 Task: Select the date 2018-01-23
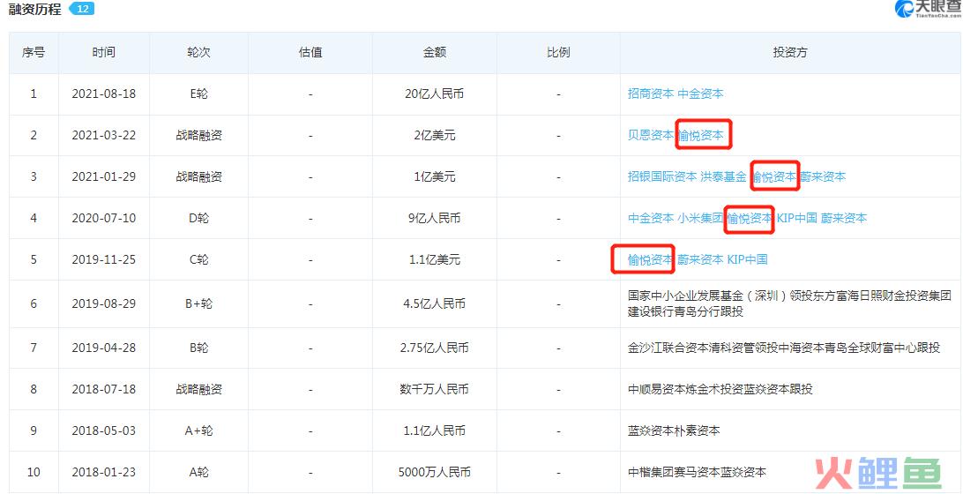click(x=104, y=473)
